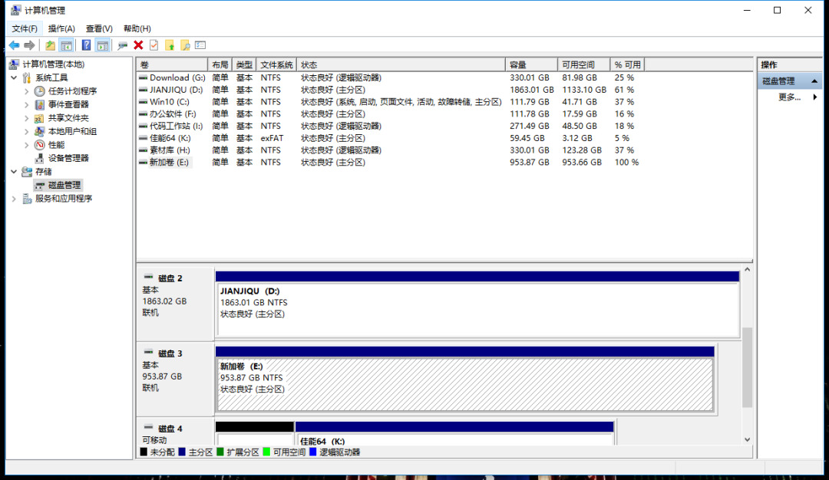Open the 操作(A) menu
This screenshot has height=480, width=829.
pyautogui.click(x=61, y=28)
